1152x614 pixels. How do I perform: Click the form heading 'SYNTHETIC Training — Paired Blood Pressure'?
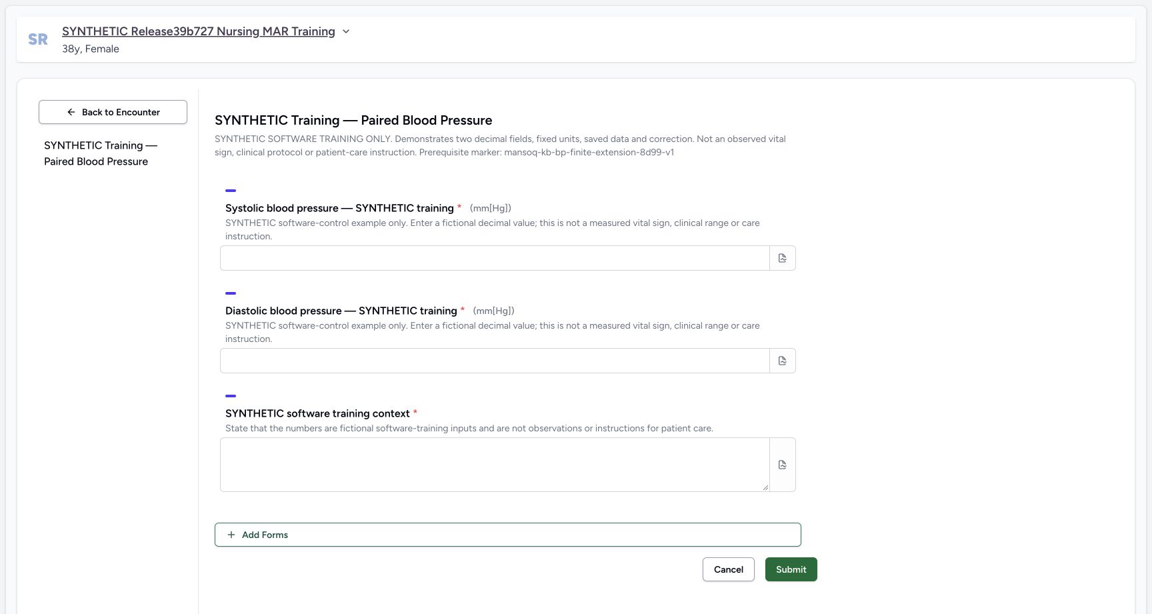pos(353,120)
